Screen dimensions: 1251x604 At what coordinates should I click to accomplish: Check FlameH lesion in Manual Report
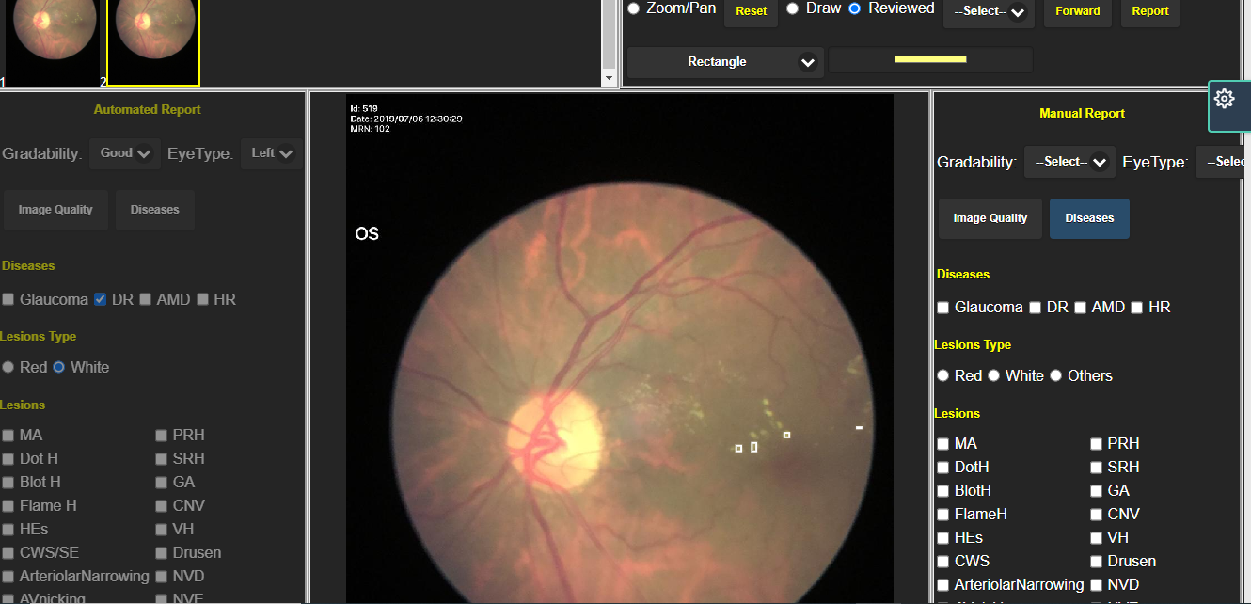(x=943, y=515)
